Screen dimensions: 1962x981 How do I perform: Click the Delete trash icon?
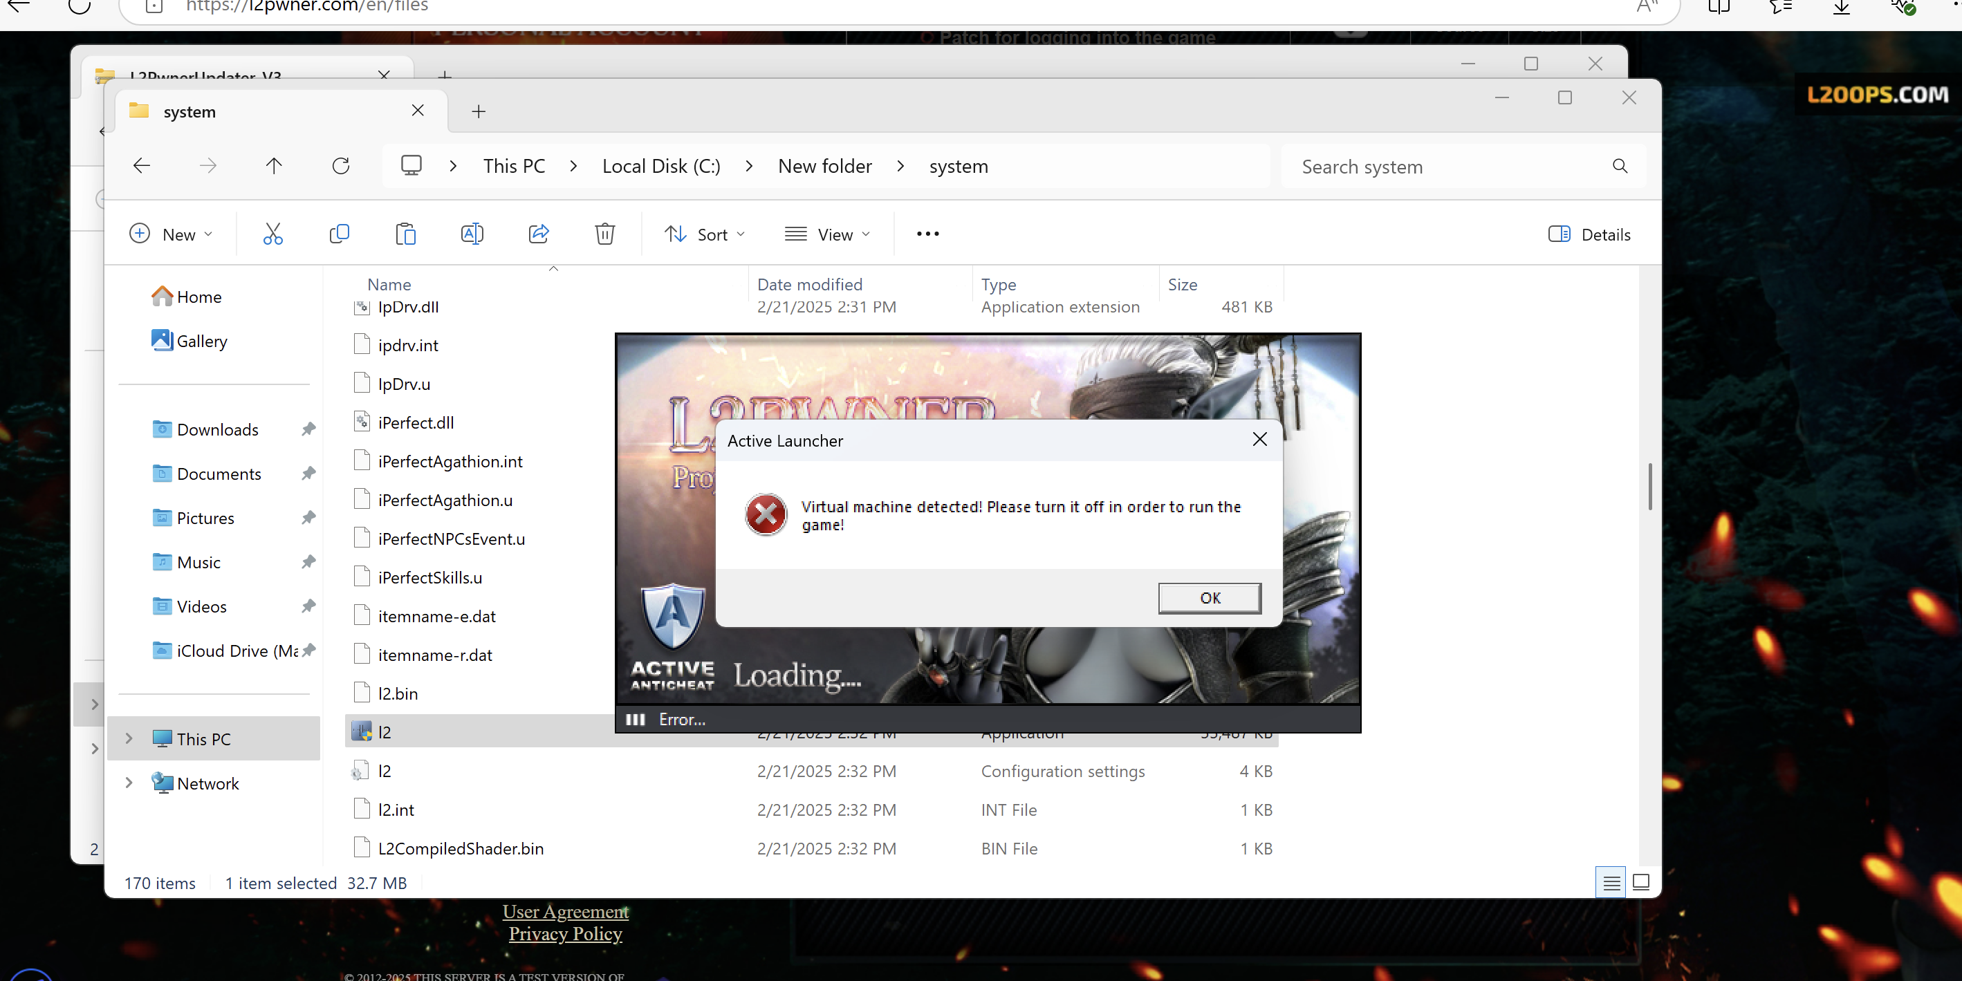(x=604, y=234)
